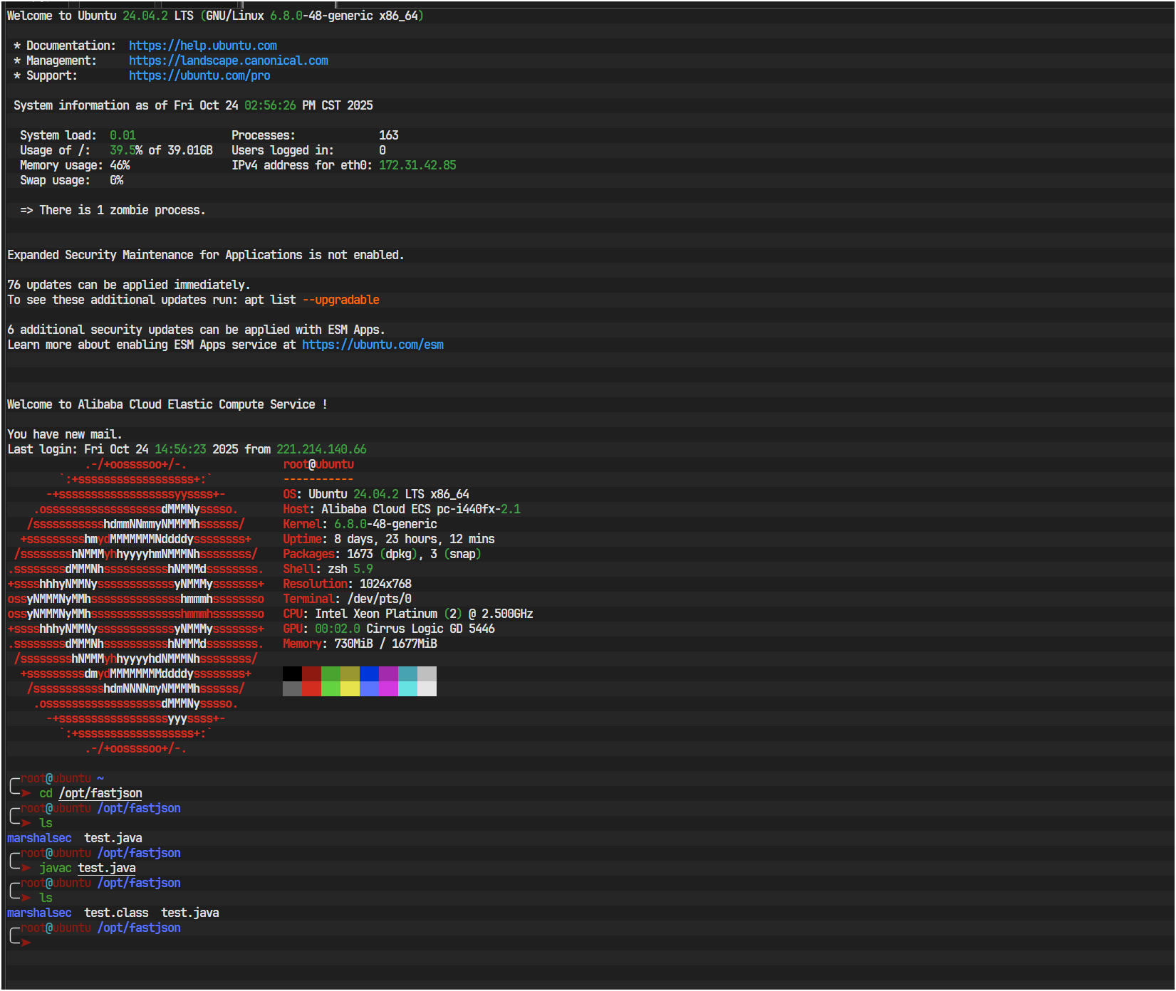
Task: Click test.class in the file listing
Action: coord(116,913)
